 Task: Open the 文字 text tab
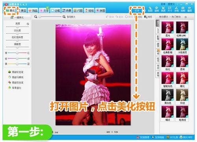pos(44,11)
